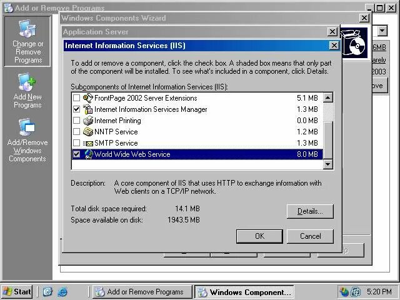Click the 1943.5 MB space available value

pyautogui.click(x=184, y=220)
